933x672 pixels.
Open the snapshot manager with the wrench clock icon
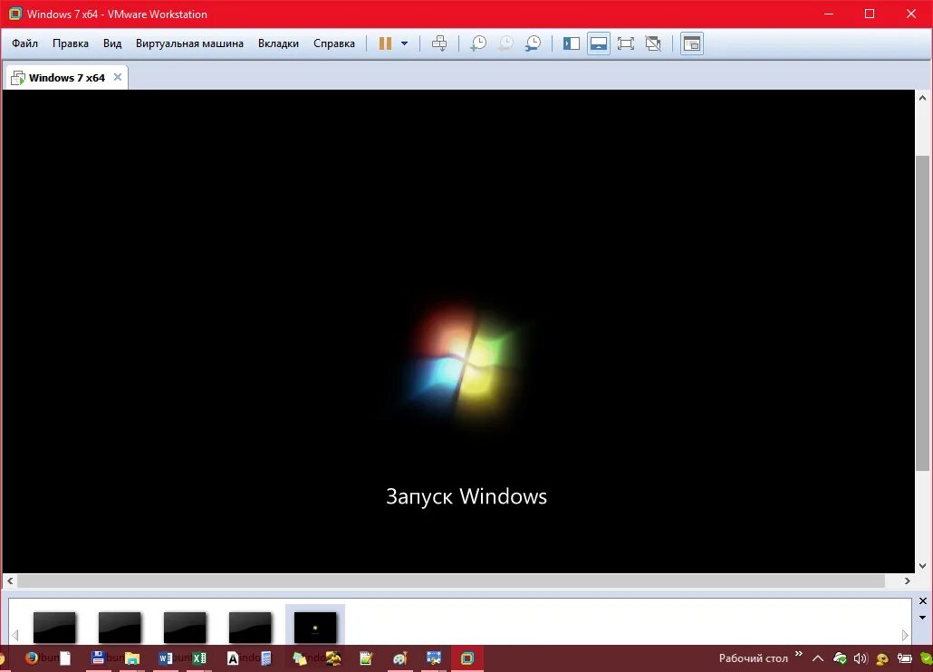[534, 43]
